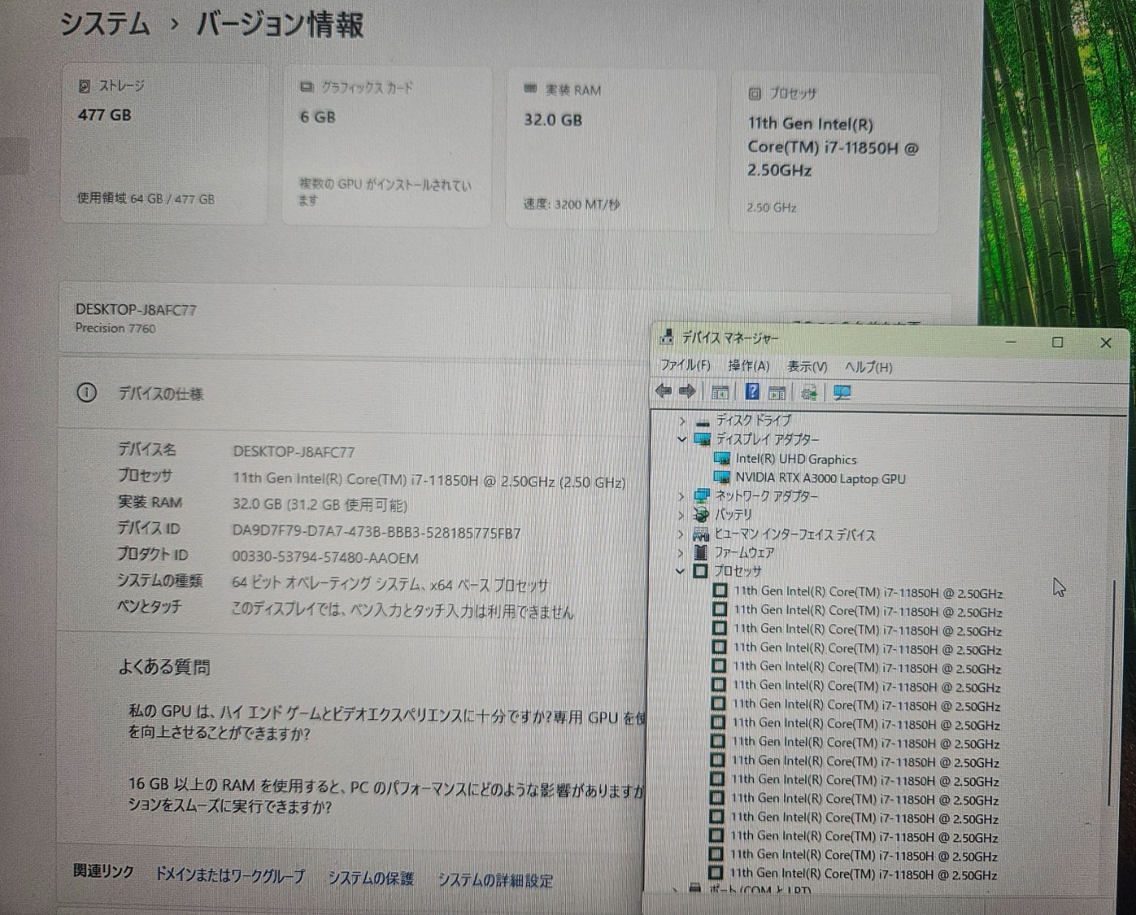This screenshot has height=915, width=1136.
Task: Expand the ネットワーク アダプター category
Action: [x=682, y=497]
